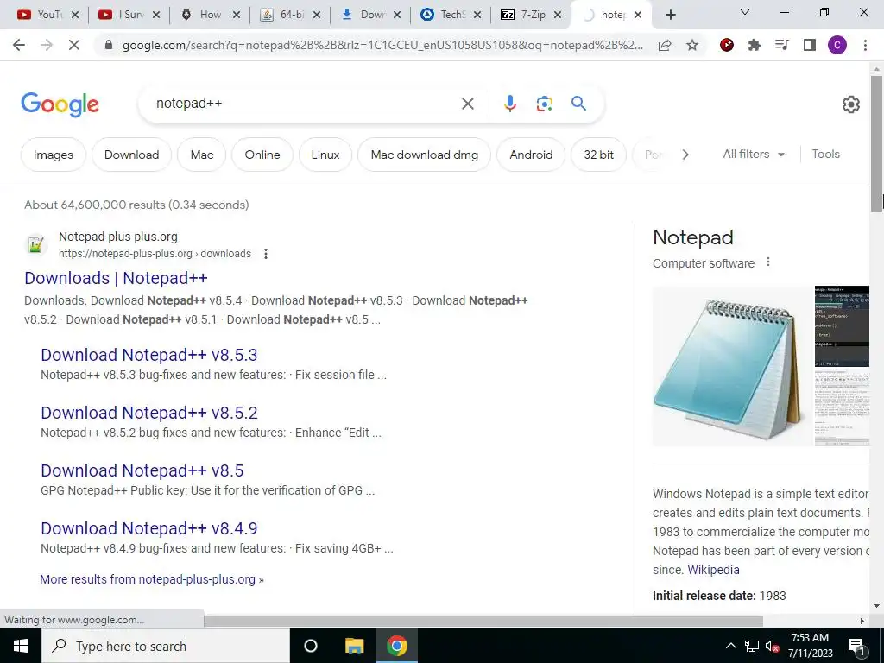The height and width of the screenshot is (663, 884).
Task: Click the forward navigation arrow
Action: point(47,45)
